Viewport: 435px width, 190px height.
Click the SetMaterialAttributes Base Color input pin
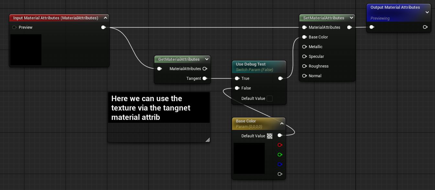tap(304, 37)
